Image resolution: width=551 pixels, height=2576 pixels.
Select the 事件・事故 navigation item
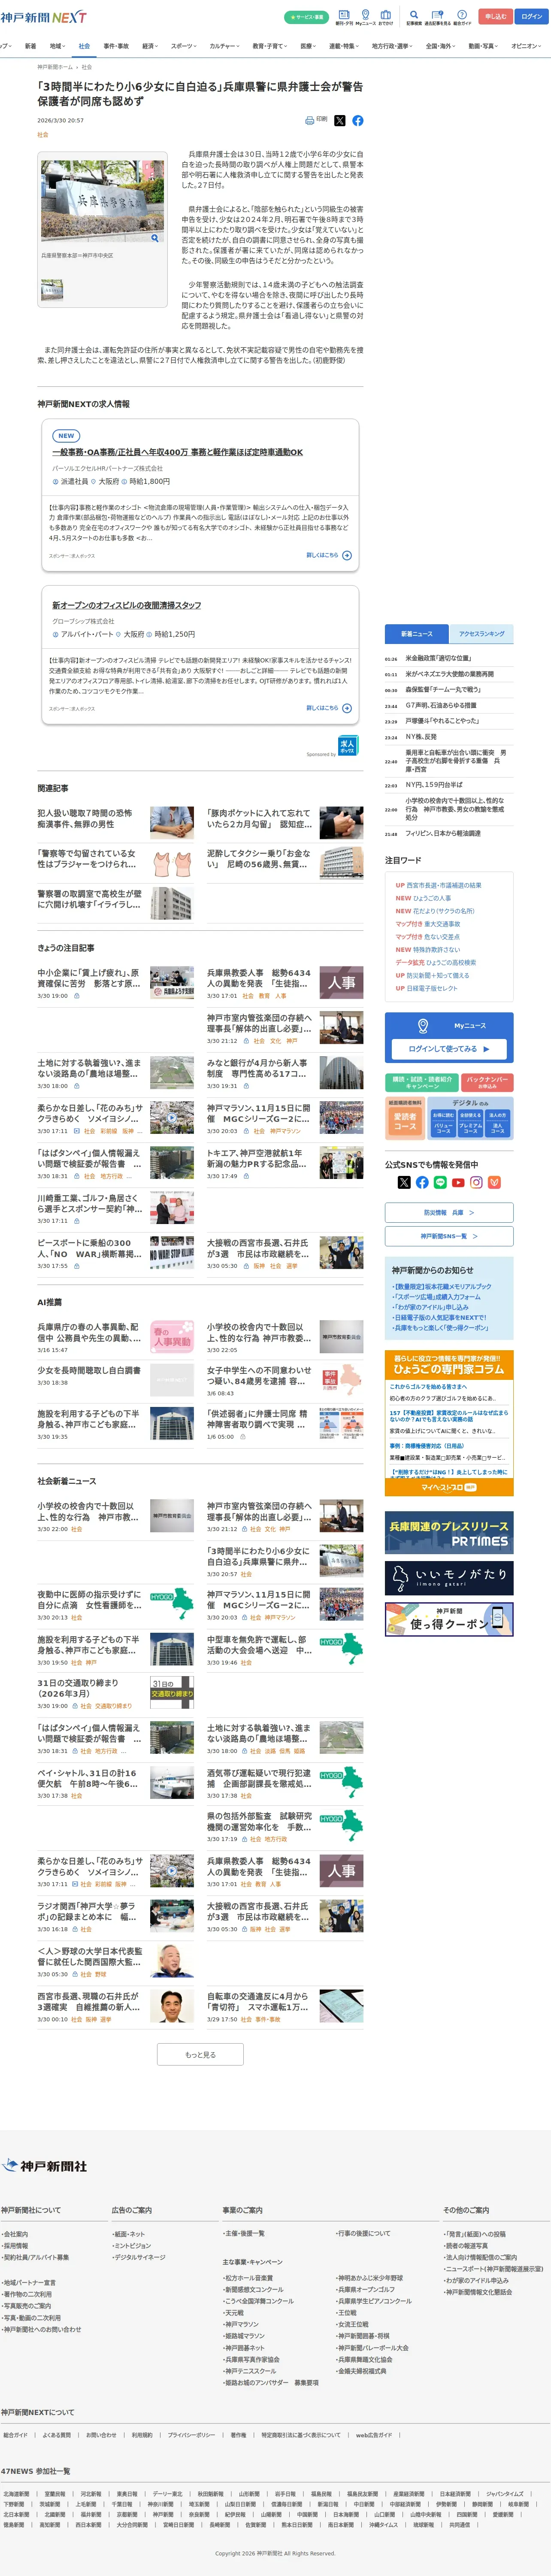[x=116, y=46]
